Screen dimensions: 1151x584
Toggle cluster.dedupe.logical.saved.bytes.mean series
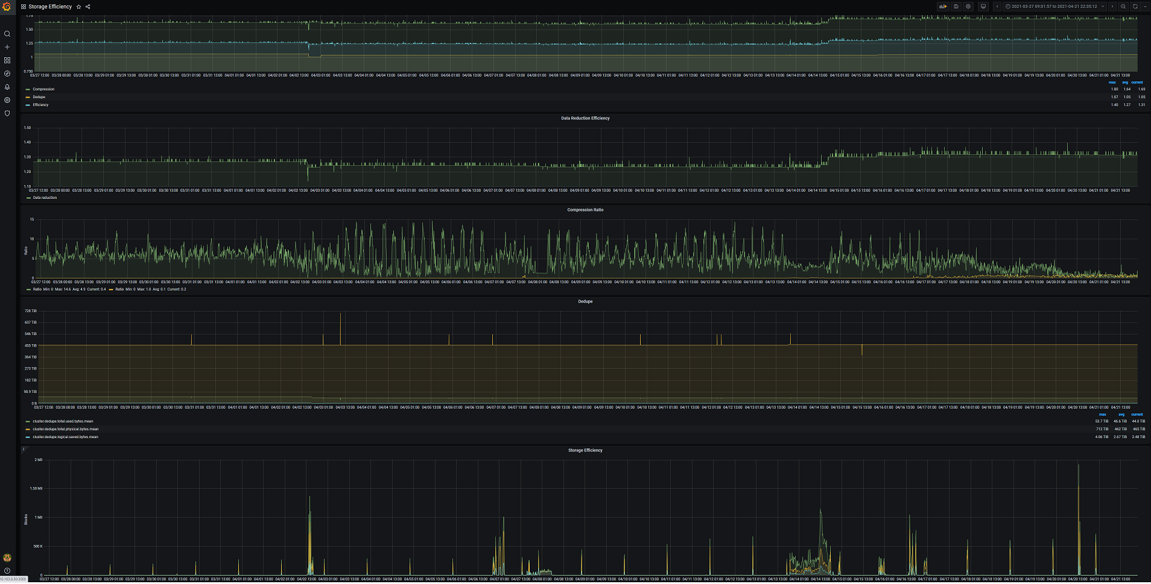(x=65, y=437)
